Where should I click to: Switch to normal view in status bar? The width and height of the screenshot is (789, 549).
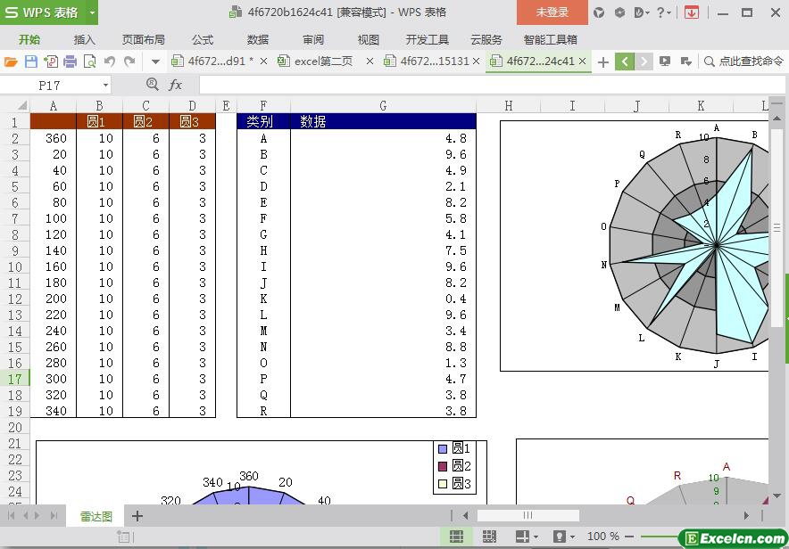456,537
